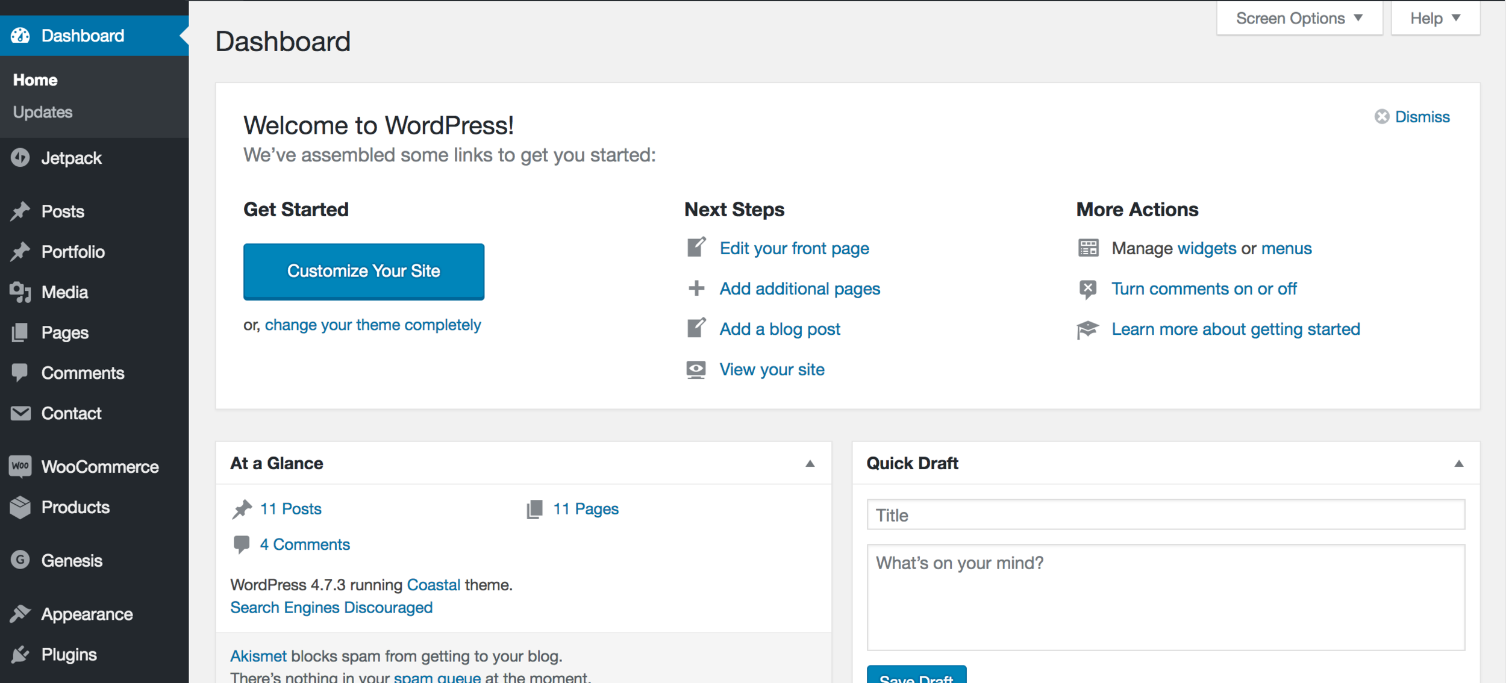Click the dismiss X circle icon
This screenshot has height=683, width=1506.
coord(1382,116)
